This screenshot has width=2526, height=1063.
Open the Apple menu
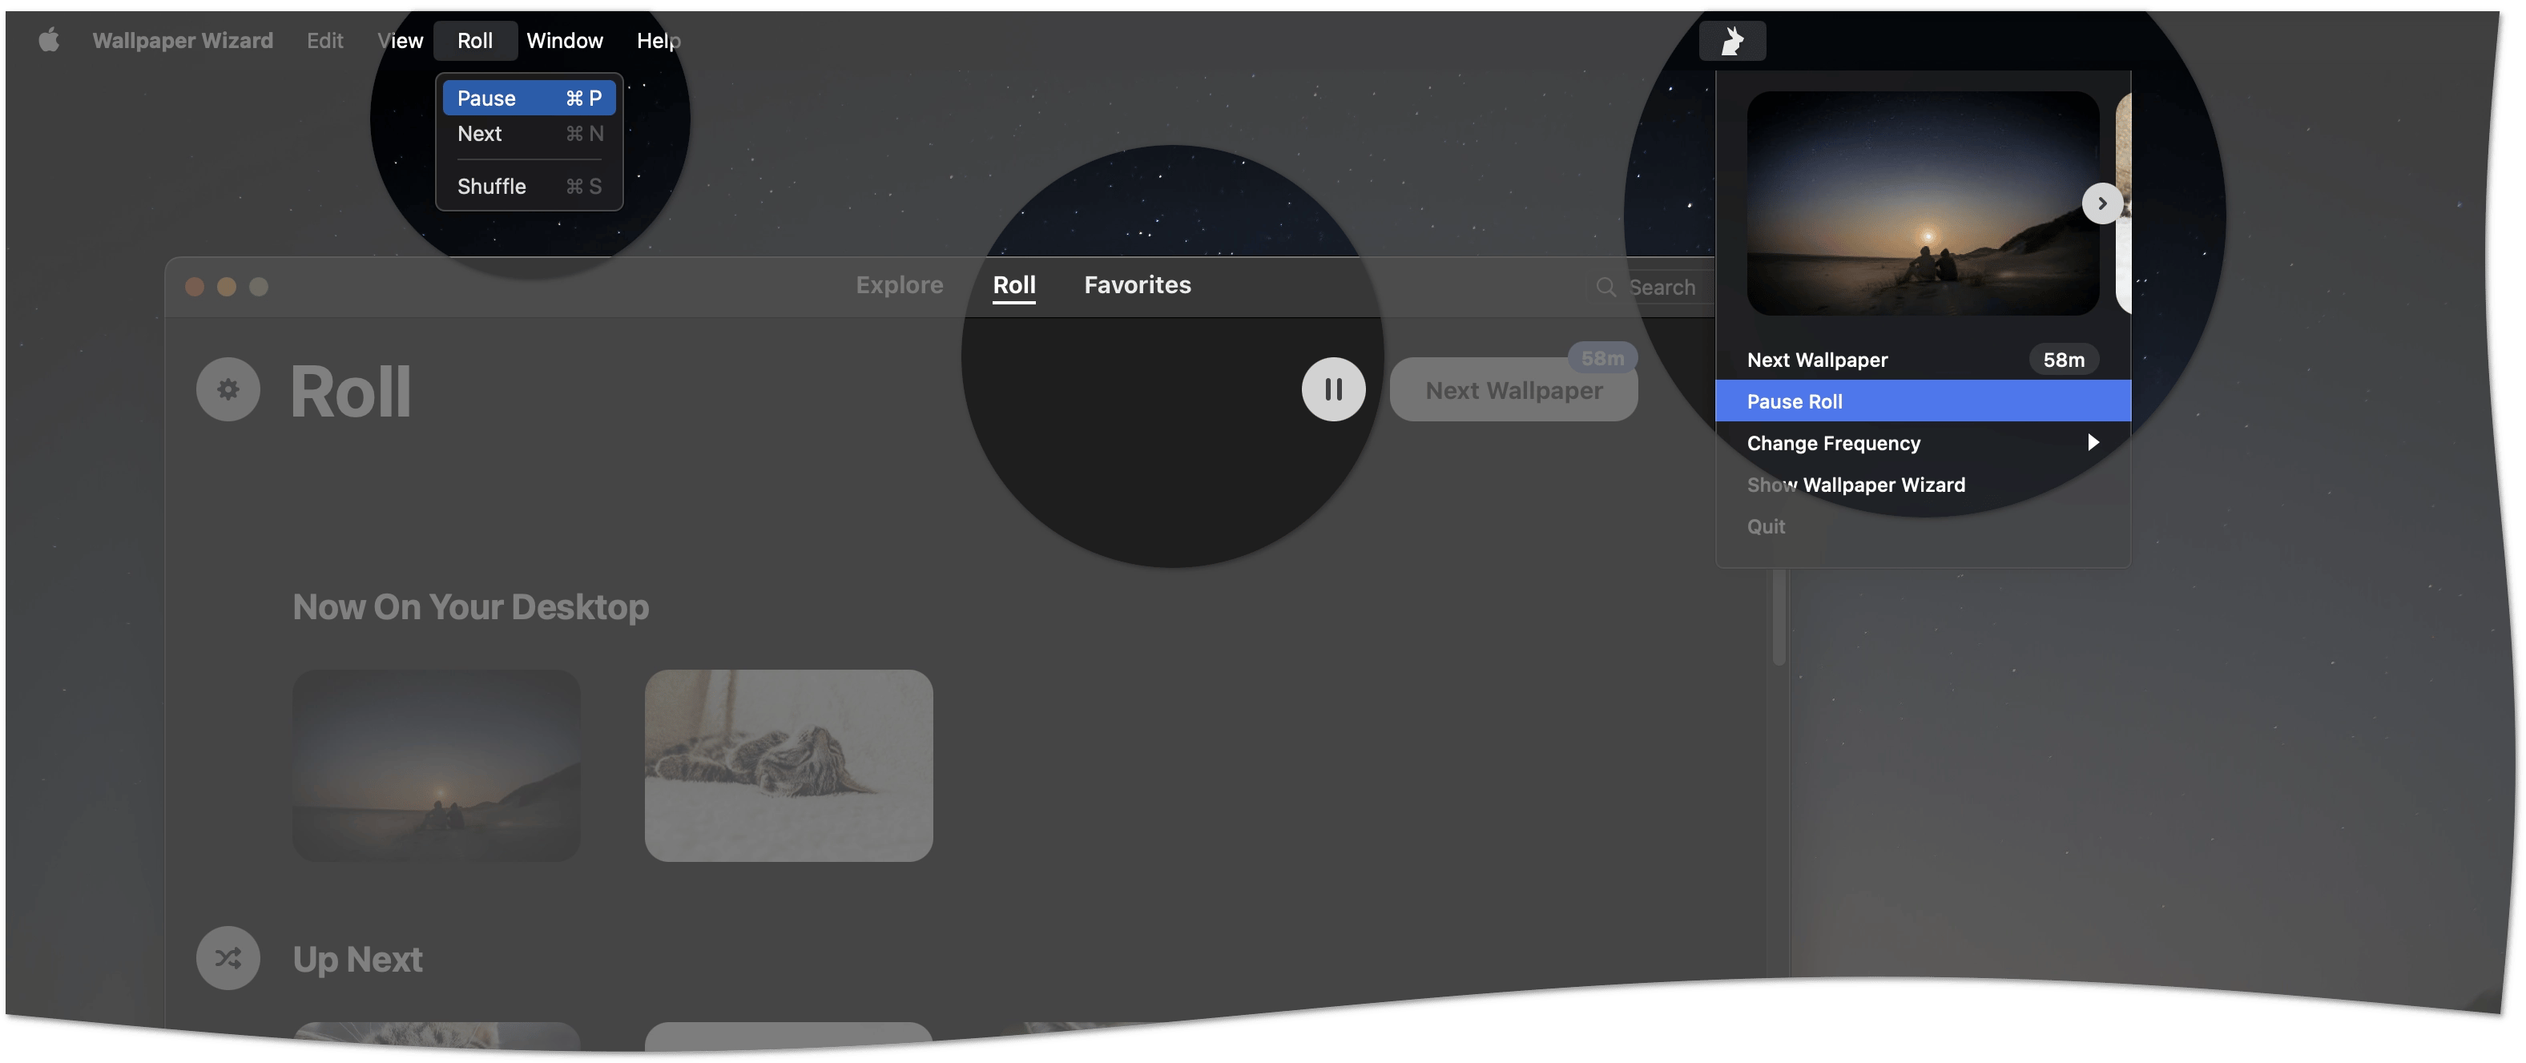(49, 40)
